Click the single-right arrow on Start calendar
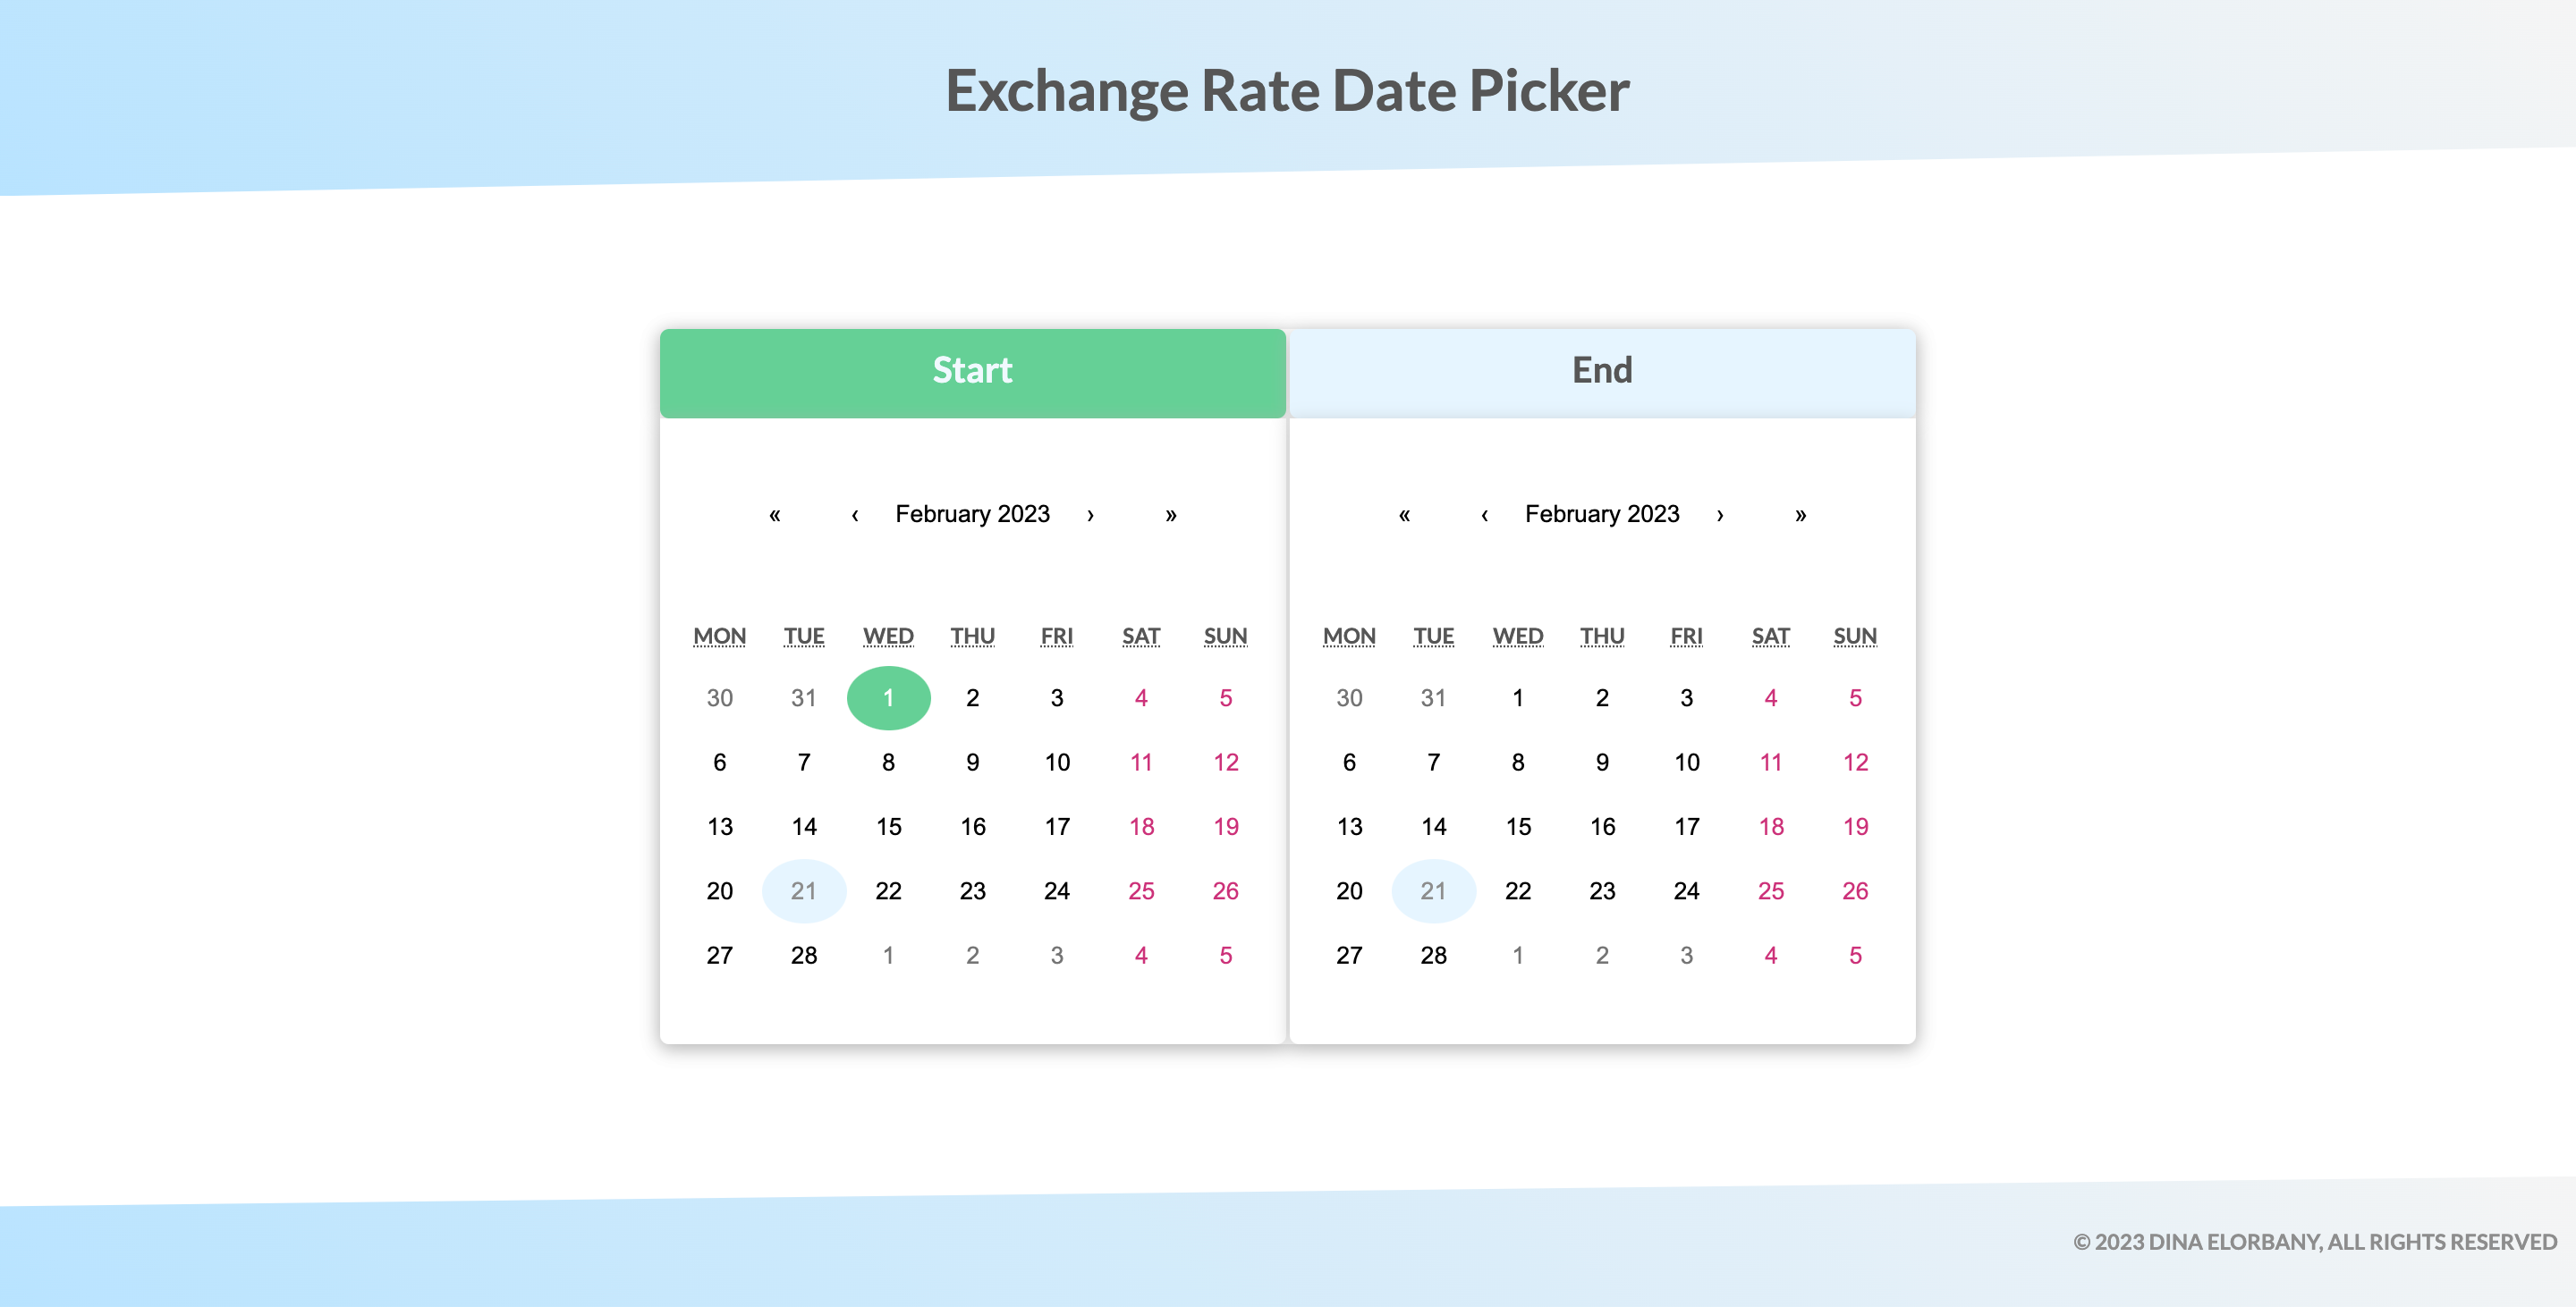 pos(1090,514)
